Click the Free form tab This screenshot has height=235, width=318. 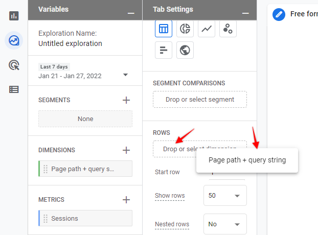(304, 14)
